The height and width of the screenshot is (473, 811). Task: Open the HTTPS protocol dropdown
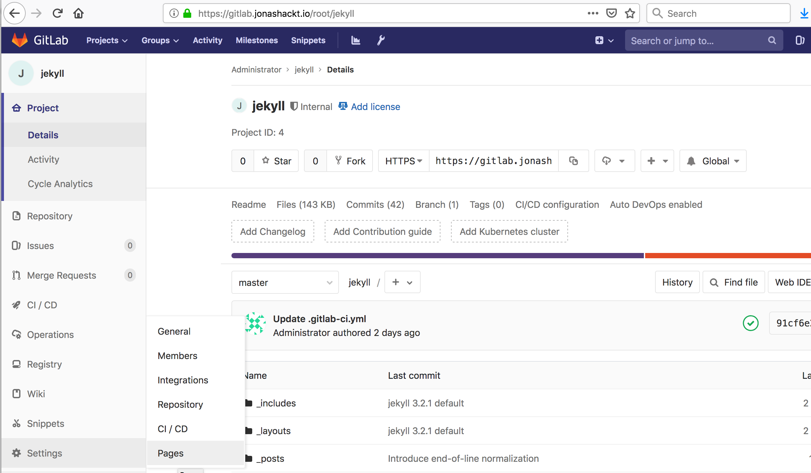[x=404, y=161]
